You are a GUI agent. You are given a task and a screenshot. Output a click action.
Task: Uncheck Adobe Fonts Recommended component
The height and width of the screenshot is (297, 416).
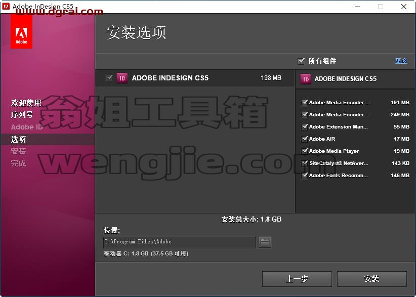pyautogui.click(x=305, y=175)
